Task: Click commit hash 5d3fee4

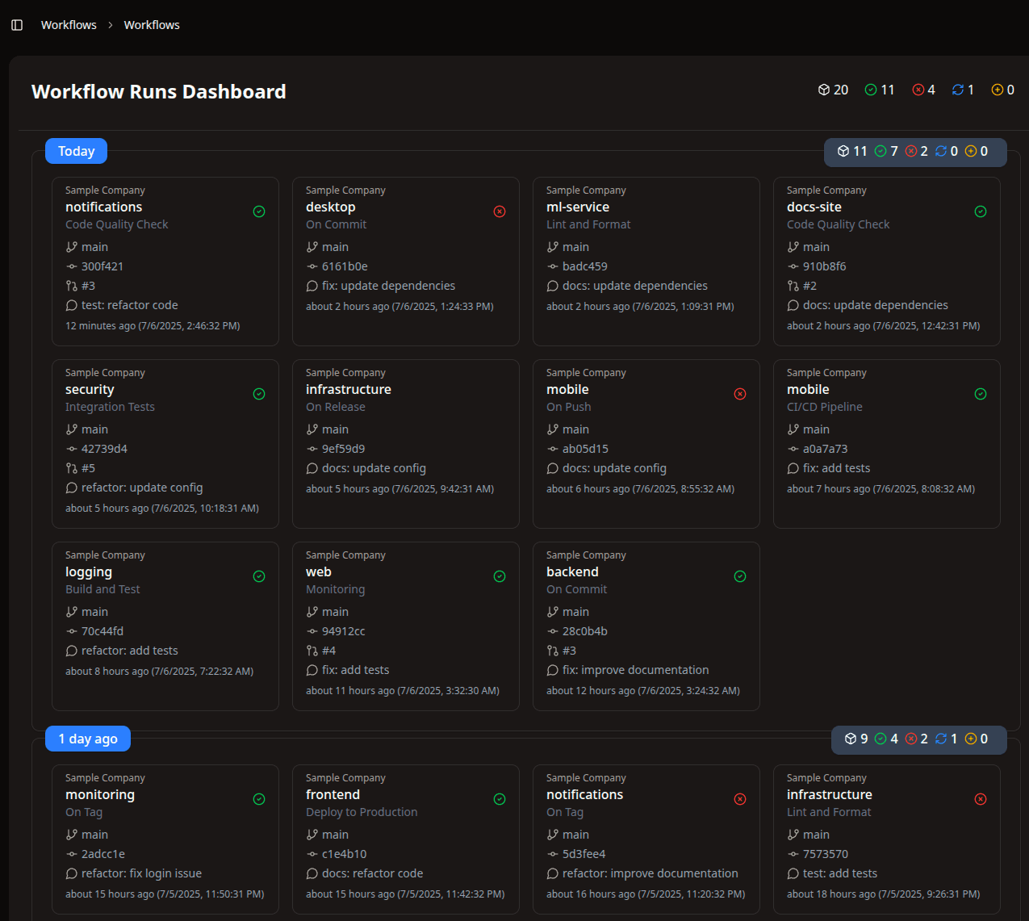Action: coord(584,854)
